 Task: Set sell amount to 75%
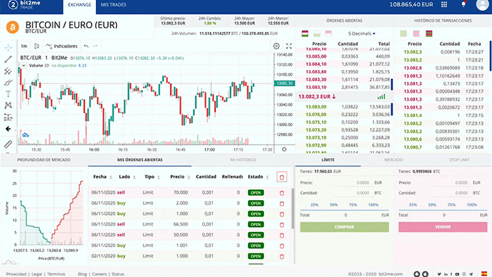(451, 205)
